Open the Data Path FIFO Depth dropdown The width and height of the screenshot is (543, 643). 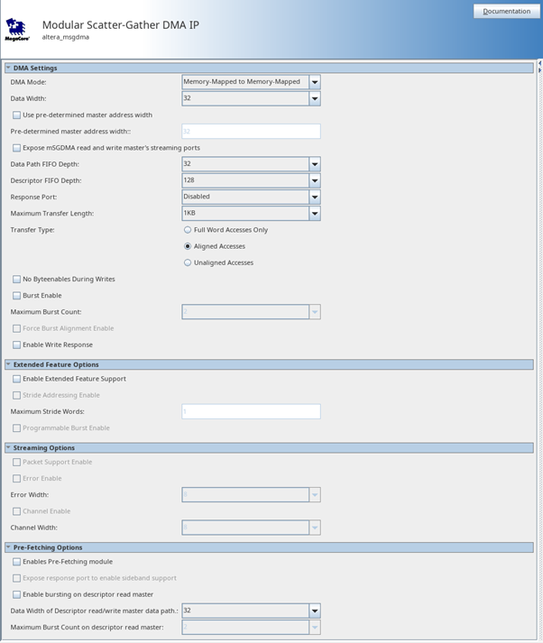click(251, 164)
